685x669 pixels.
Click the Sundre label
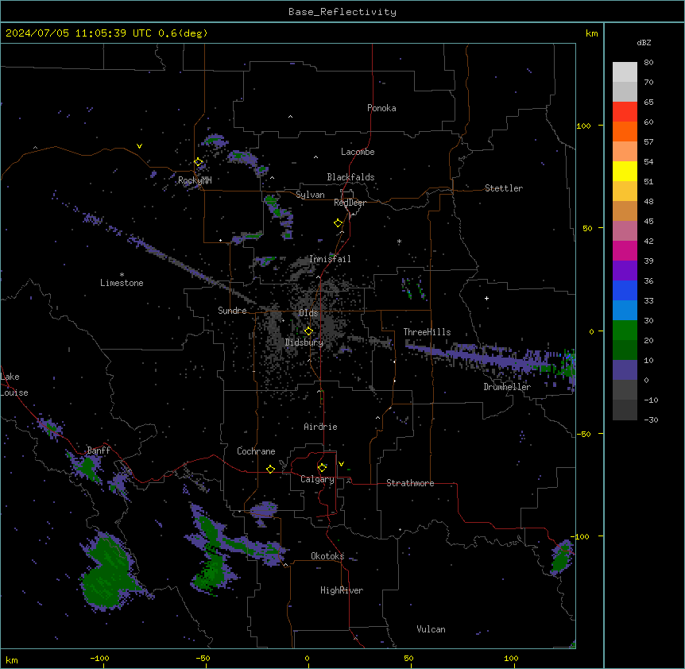[232, 311]
